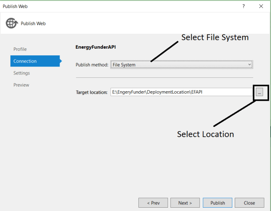Click the "Publish method:" label
The image size is (271, 211).
pos(92,65)
